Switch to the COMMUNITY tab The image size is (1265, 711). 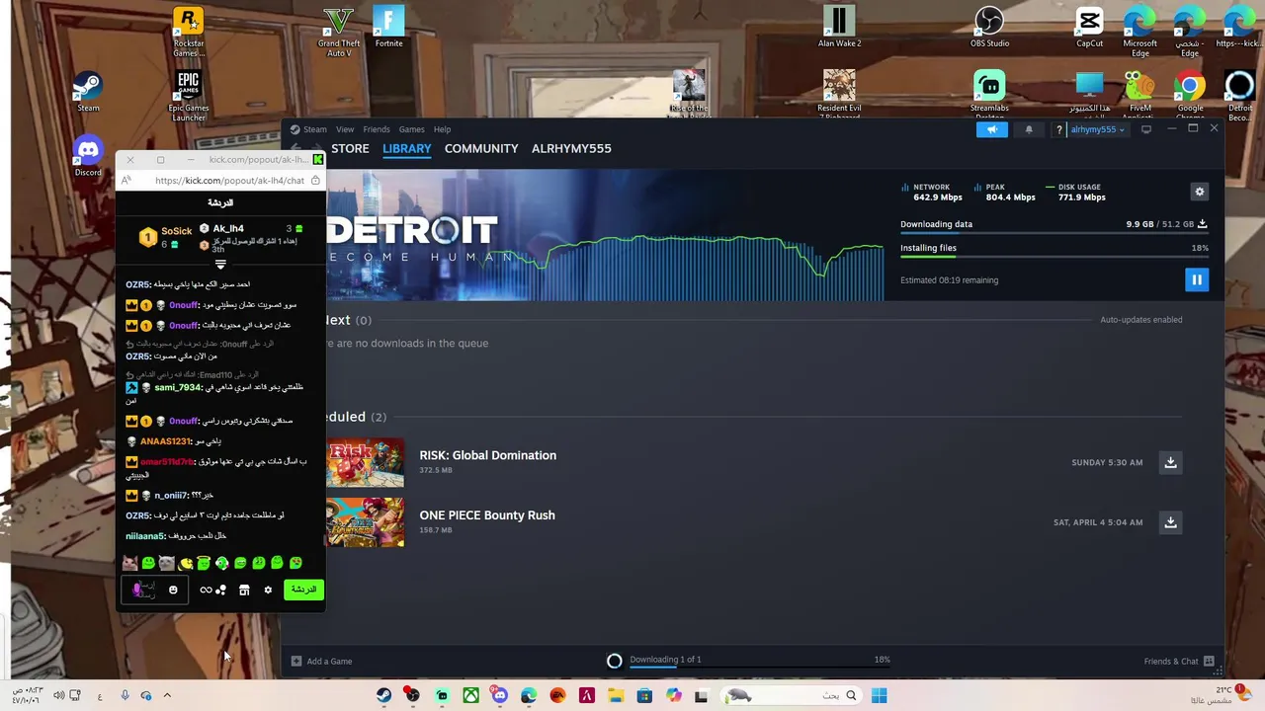[x=481, y=148]
